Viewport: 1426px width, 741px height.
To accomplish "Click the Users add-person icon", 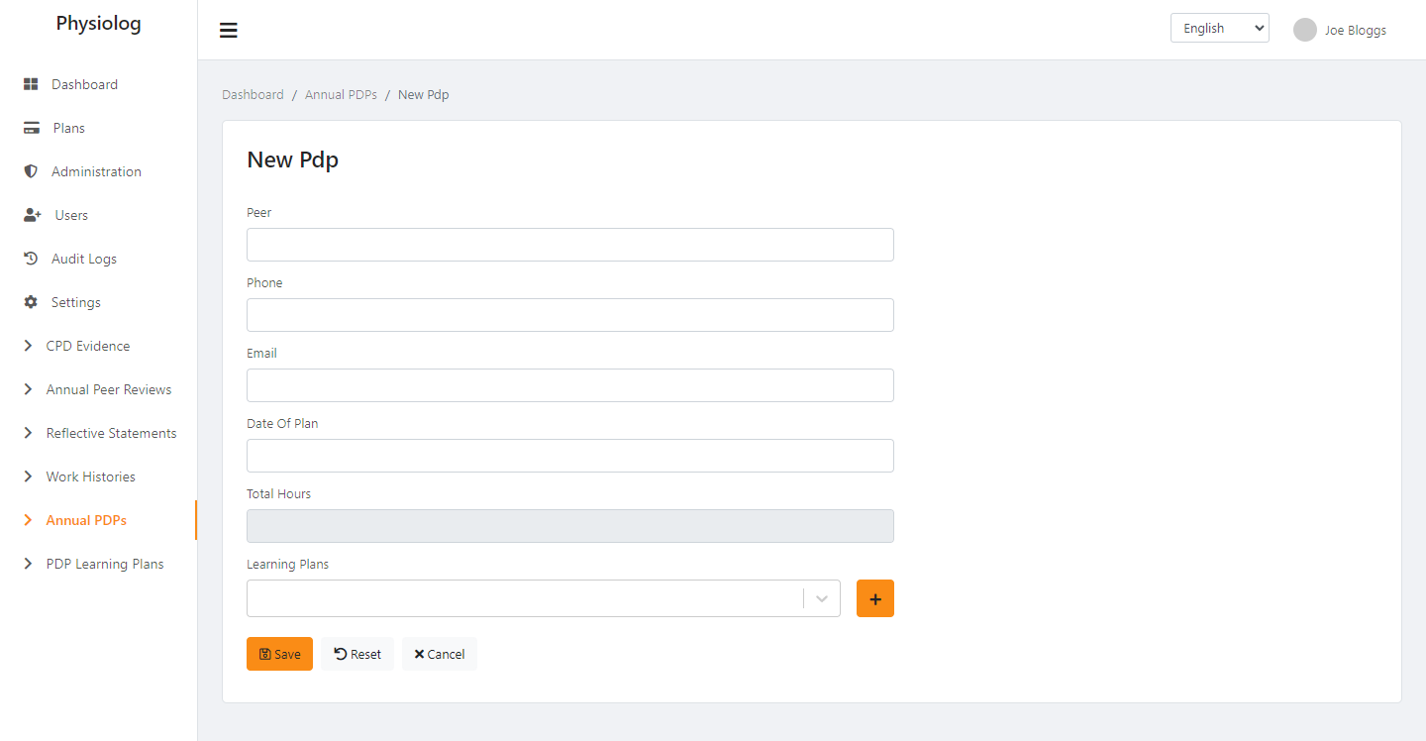I will pyautogui.click(x=32, y=215).
